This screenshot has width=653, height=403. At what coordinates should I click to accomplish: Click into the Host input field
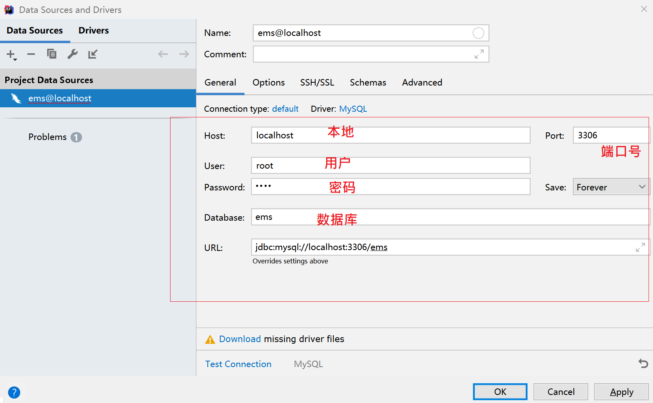(x=390, y=136)
